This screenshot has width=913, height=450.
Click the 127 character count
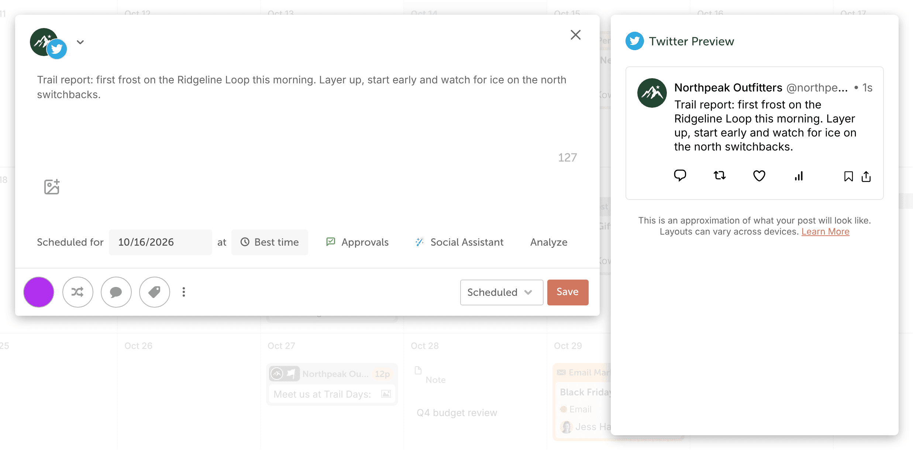(x=568, y=157)
